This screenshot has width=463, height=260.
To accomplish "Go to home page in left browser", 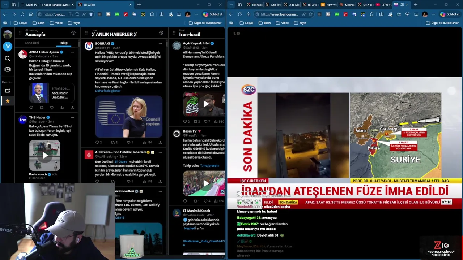I will [x=31, y=14].
